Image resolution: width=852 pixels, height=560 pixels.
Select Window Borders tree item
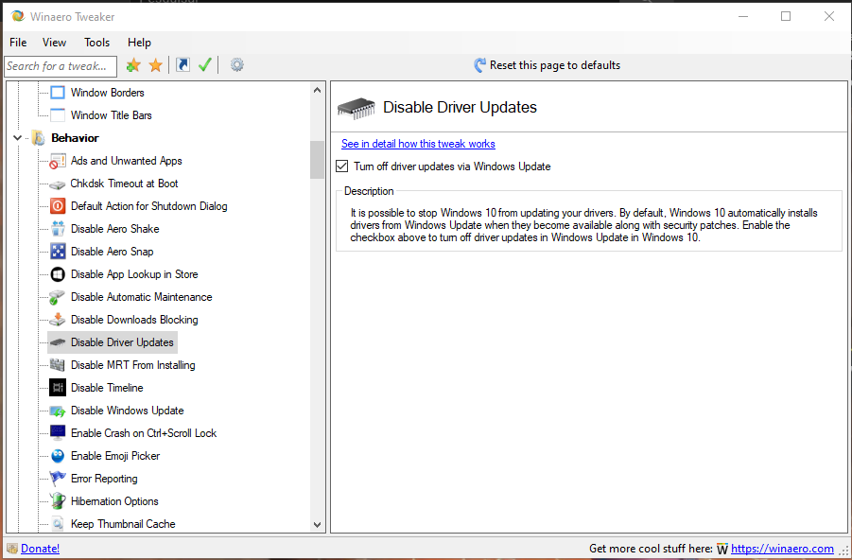click(108, 93)
